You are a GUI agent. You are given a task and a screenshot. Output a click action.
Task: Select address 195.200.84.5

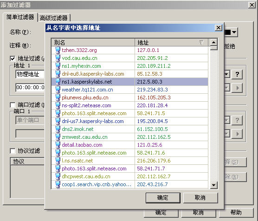coord(152,121)
